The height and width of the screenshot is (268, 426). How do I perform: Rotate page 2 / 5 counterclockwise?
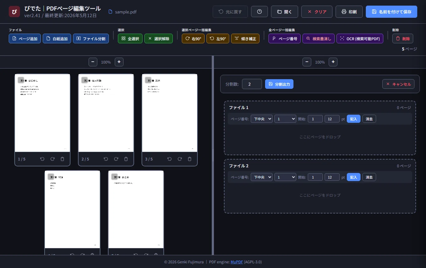pyautogui.click(x=106, y=159)
